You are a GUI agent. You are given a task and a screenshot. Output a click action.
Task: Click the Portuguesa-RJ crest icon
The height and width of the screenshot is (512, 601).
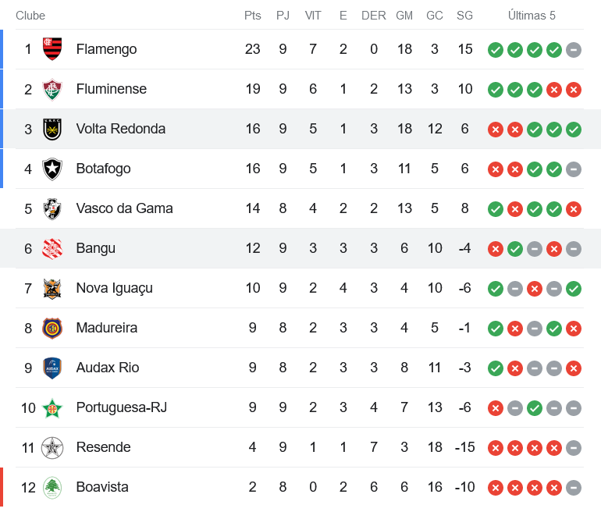(52, 407)
